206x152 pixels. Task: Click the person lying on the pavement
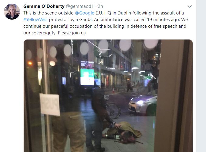coord(122,132)
